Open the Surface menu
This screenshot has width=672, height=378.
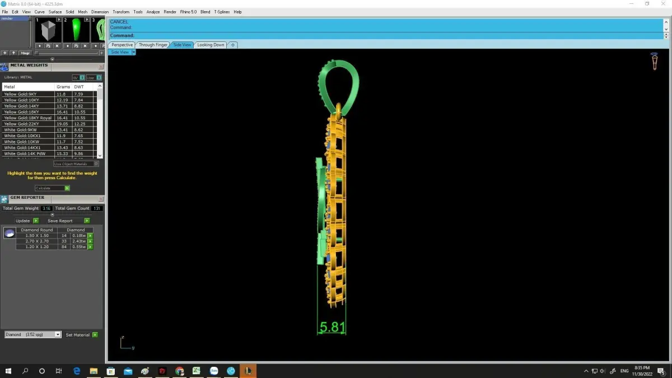click(x=55, y=12)
